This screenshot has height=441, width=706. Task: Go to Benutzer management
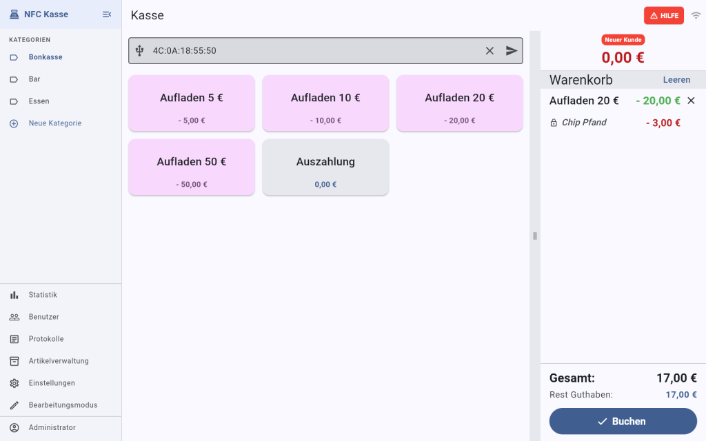tap(61, 317)
